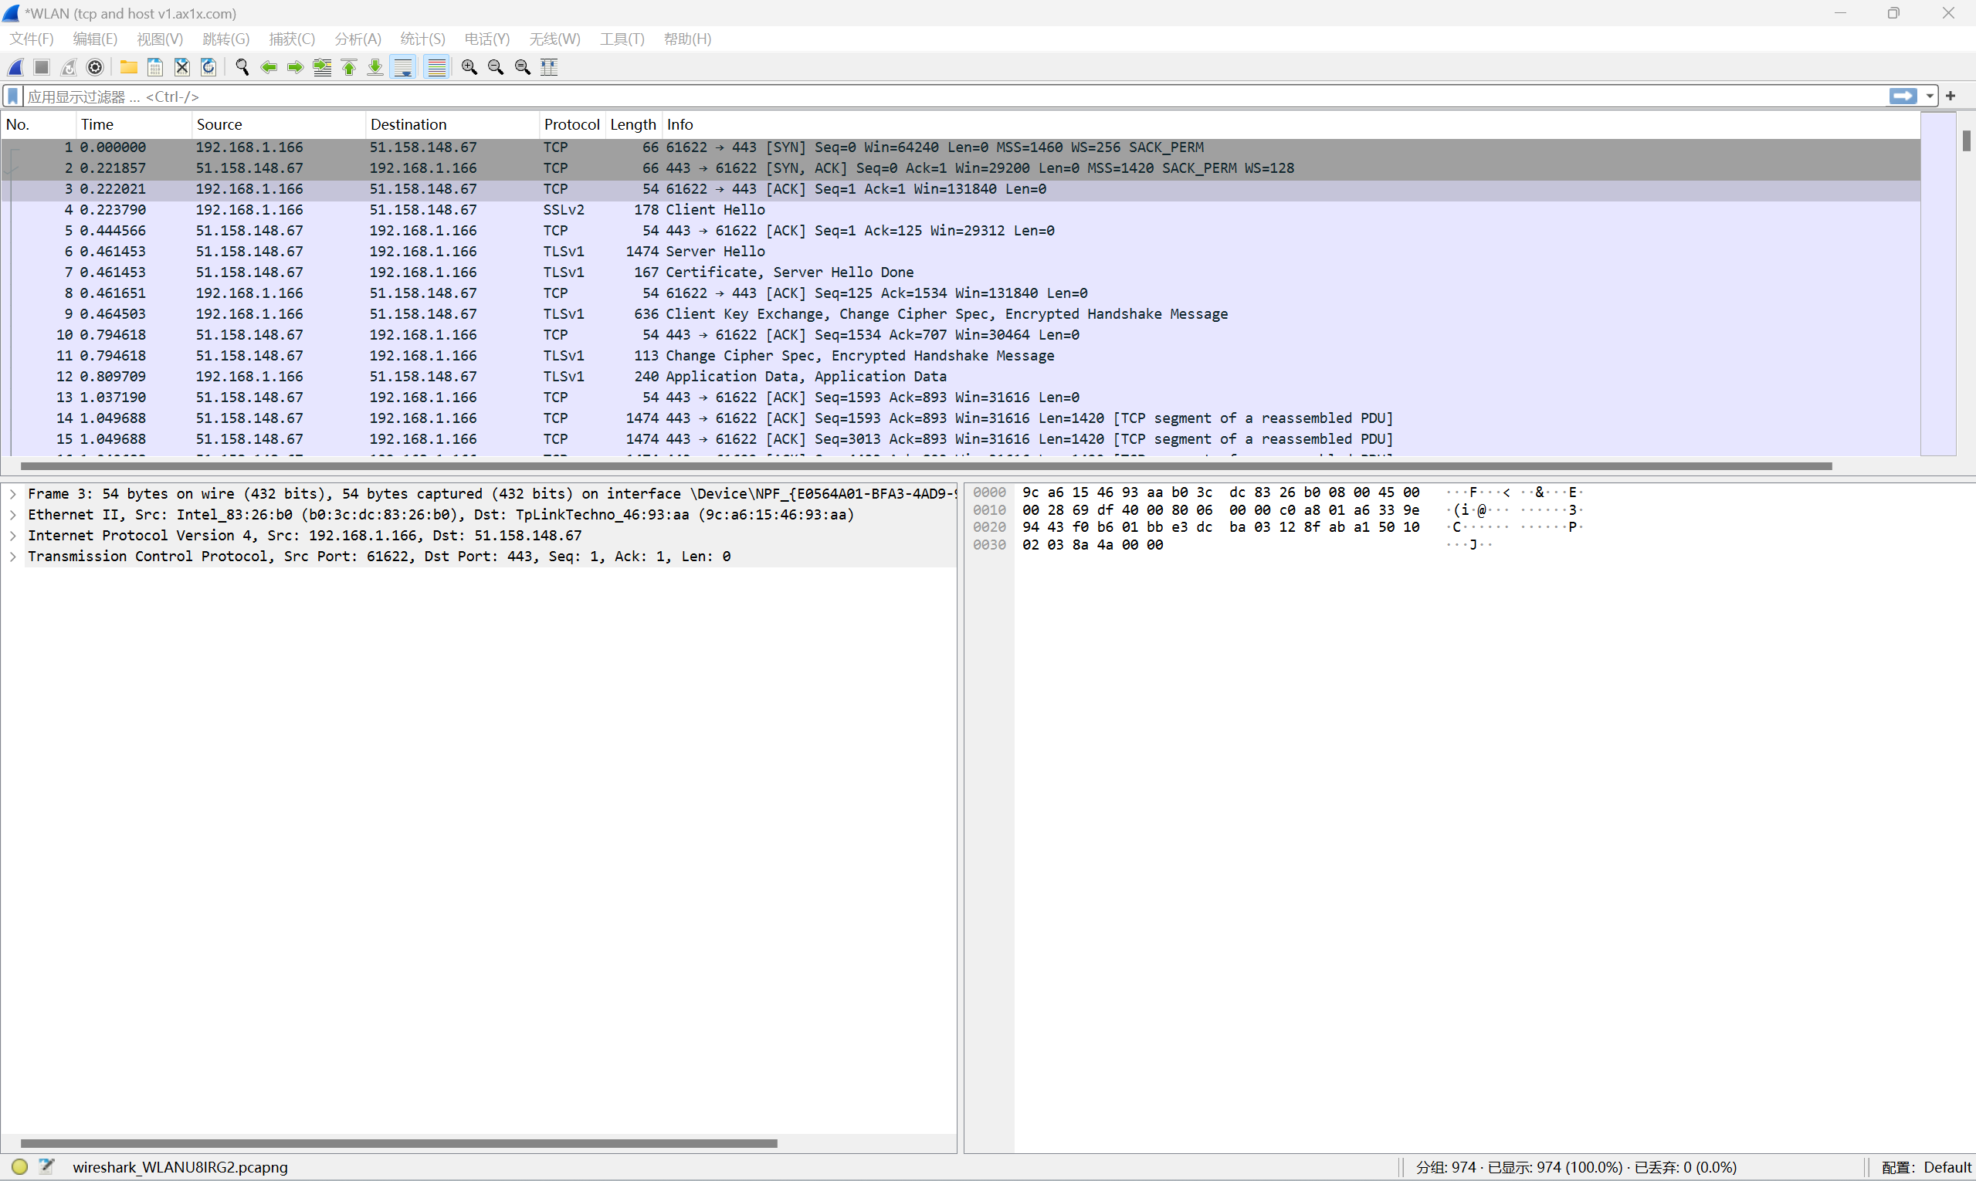This screenshot has width=1976, height=1181.
Task: Click the packet list vertical scrollbar thumb
Action: point(1967,140)
